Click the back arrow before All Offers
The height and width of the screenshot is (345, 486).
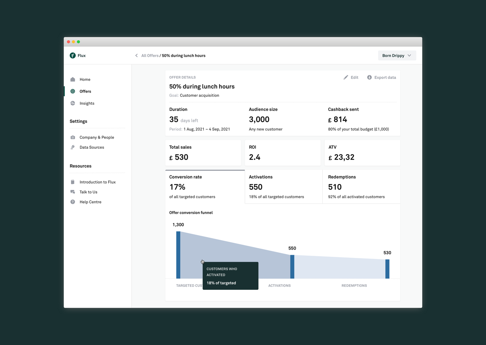136,56
